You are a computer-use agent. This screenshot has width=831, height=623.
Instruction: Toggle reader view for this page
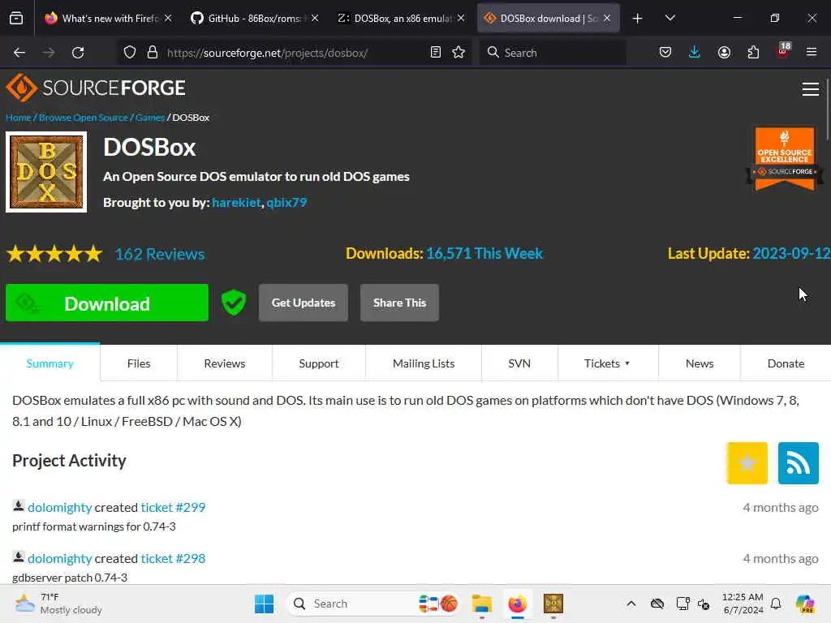(x=436, y=53)
